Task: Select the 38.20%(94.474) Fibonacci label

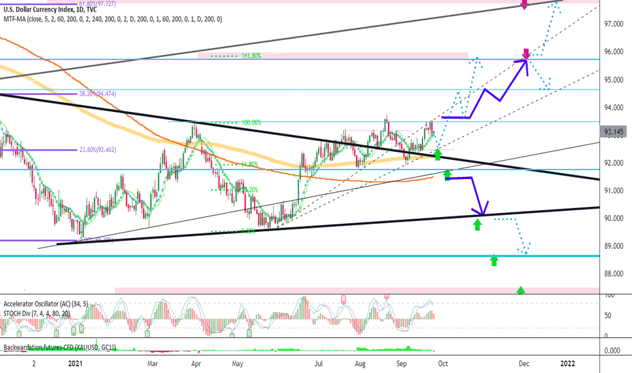Action: (98, 94)
